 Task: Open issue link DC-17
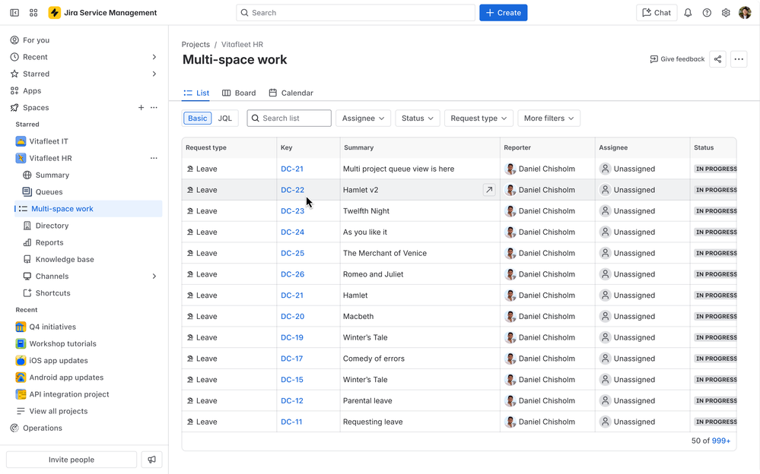[292, 359]
